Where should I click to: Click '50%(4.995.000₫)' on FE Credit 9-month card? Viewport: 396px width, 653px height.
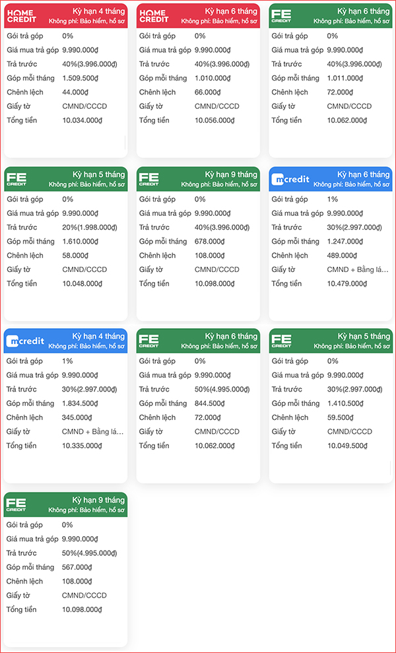click(90, 553)
